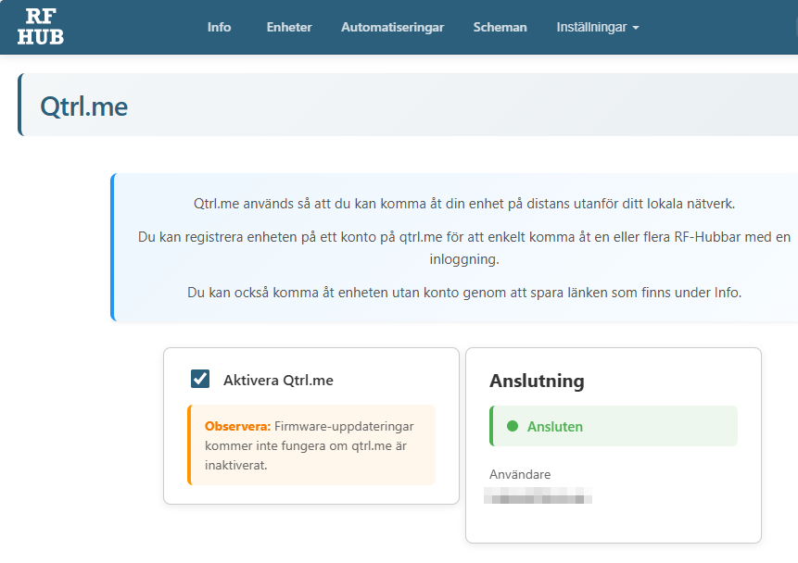798x563 pixels.
Task: Select the Ansluten status text
Action: 554,427
